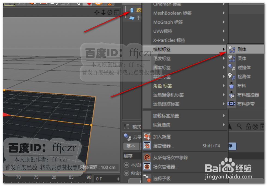
Task: Click the 布料 cloth shirt icon
Action: 231,86
